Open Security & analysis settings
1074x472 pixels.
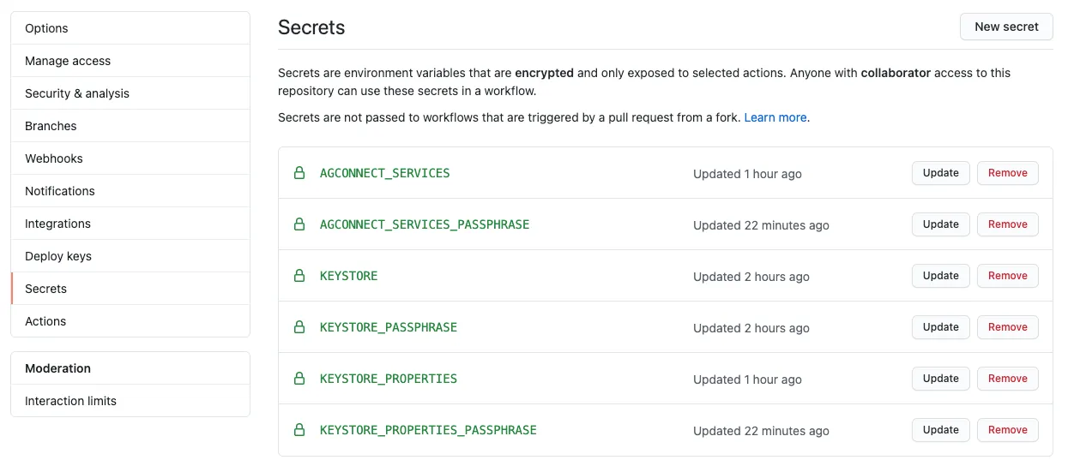click(130, 93)
